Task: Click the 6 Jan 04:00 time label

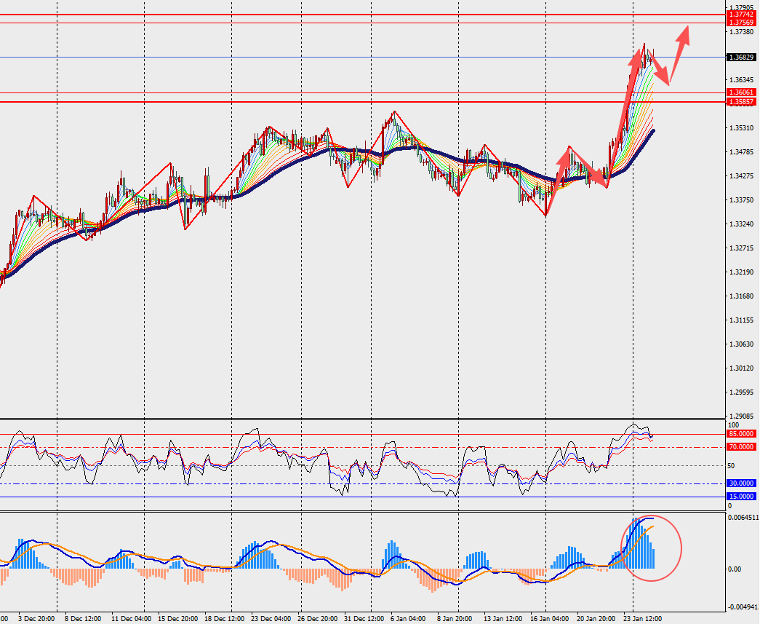Action: coord(408,619)
